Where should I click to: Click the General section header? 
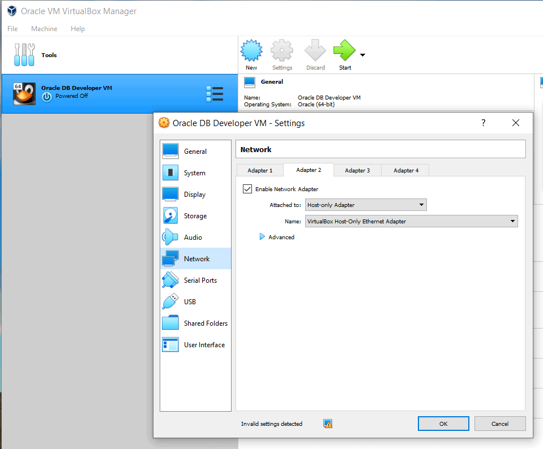tap(272, 82)
